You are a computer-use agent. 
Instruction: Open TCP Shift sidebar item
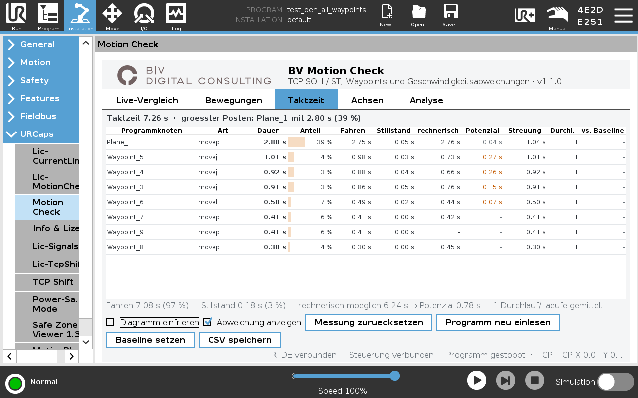click(x=47, y=282)
